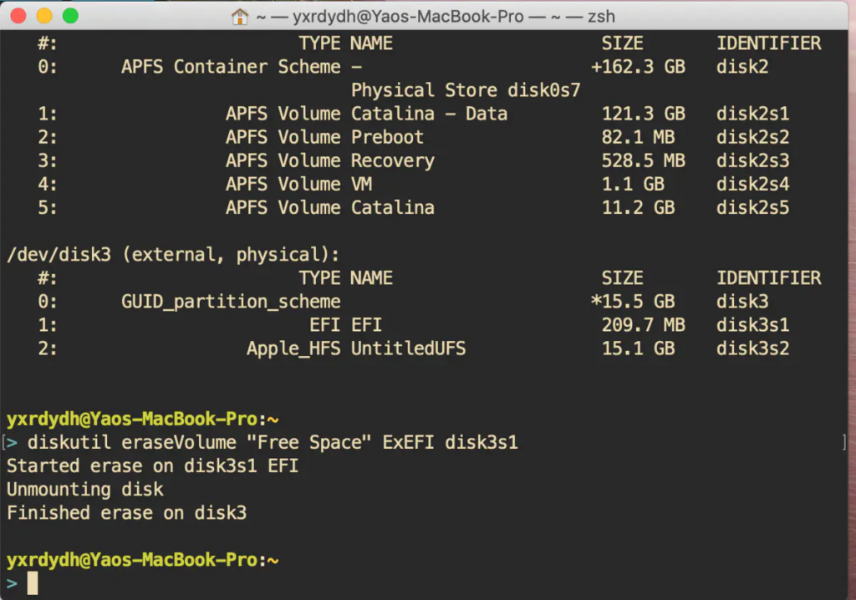The height and width of the screenshot is (600, 856).
Task: Select the '11.2 GB' size value
Action: tap(638, 207)
